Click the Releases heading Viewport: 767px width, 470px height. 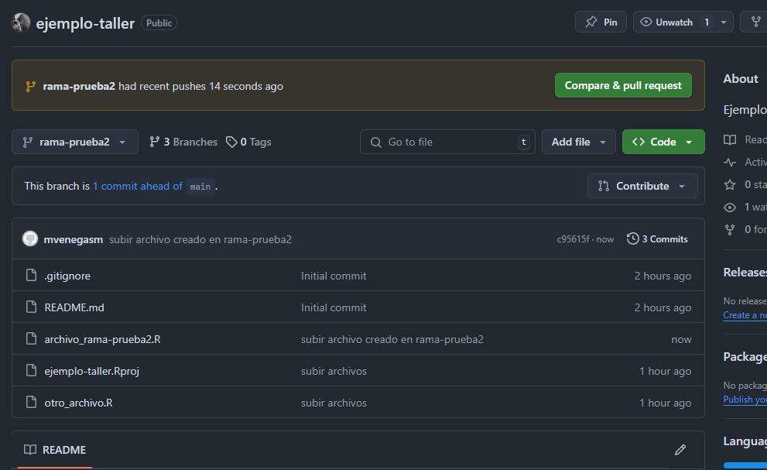[x=745, y=273]
